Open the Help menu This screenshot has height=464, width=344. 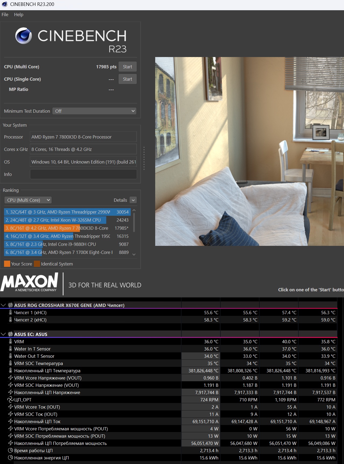tap(19, 15)
